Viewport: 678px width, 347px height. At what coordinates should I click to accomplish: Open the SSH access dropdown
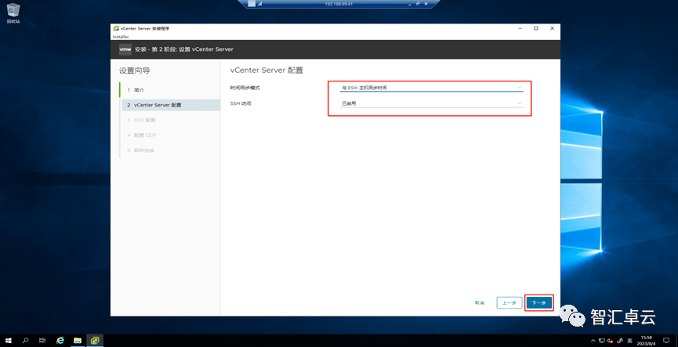(431, 103)
